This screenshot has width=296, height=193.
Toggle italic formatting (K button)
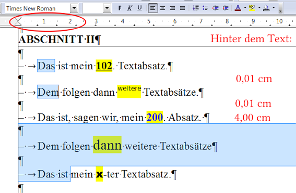click(x=129, y=8)
